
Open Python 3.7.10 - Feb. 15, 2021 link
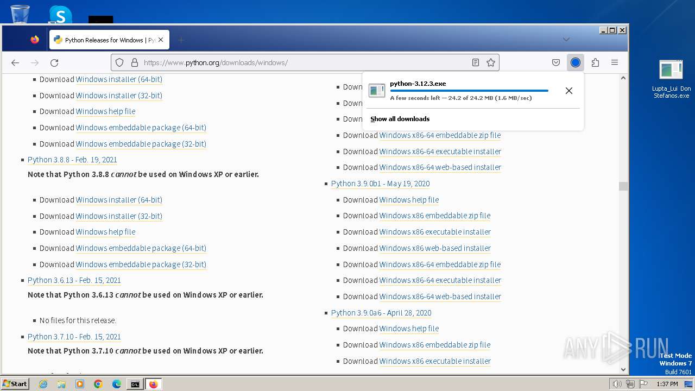click(74, 337)
